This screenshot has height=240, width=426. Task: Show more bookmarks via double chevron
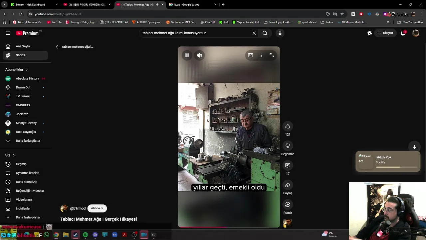(x=388, y=22)
